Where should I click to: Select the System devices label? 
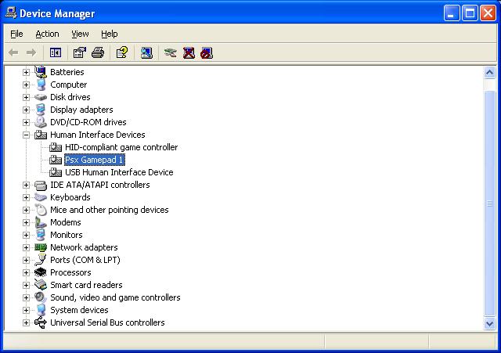click(x=79, y=310)
